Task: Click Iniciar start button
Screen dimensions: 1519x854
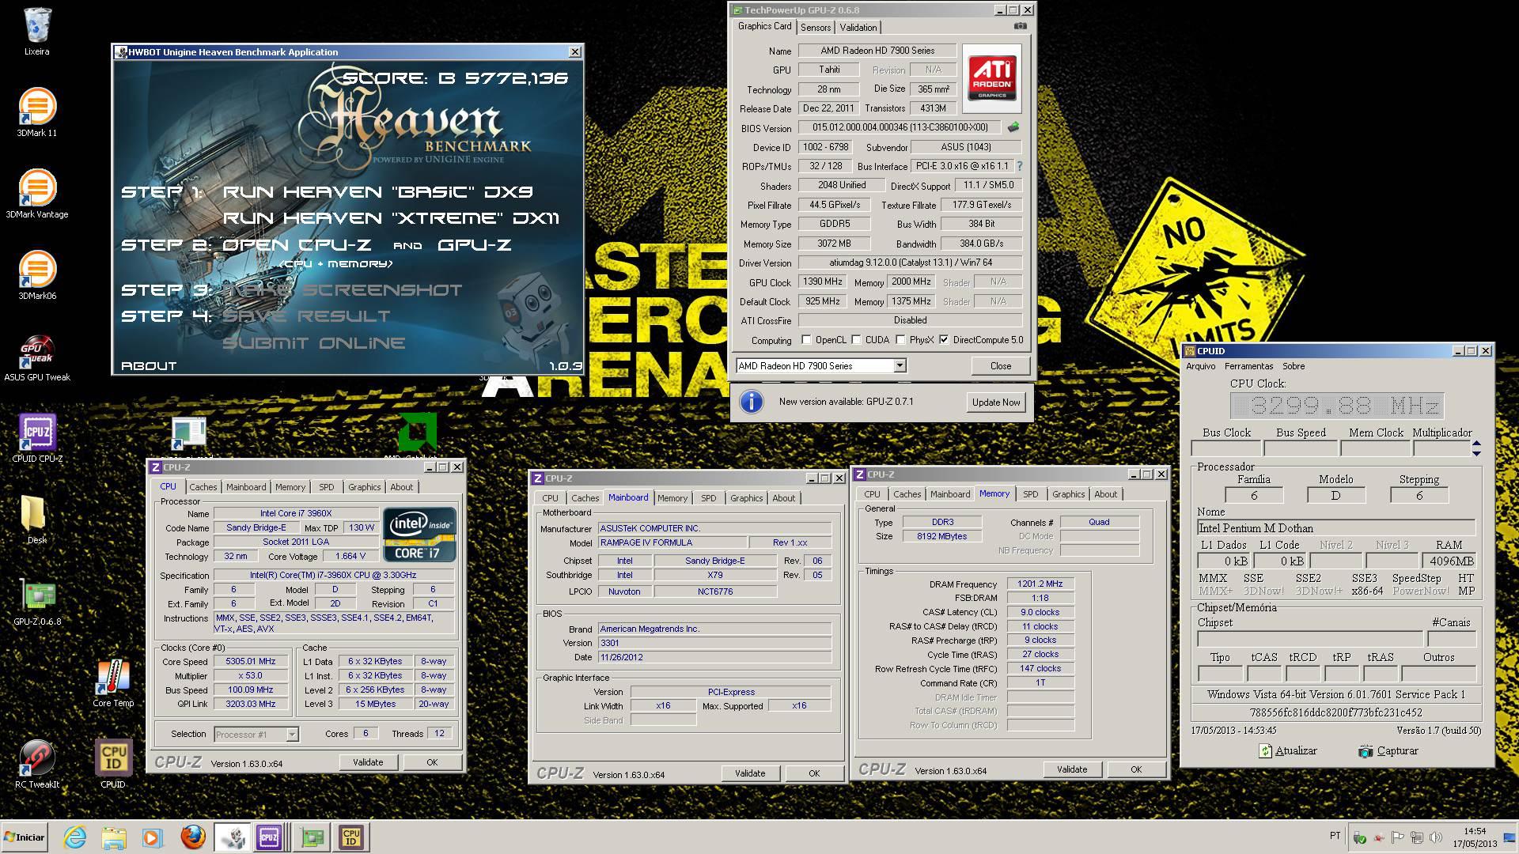Action: tap(25, 837)
